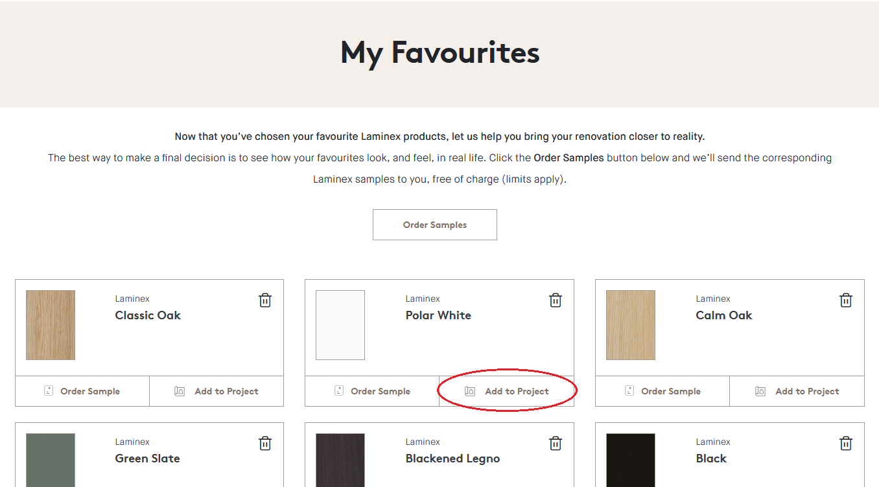The height and width of the screenshot is (487, 879).
Task: Order a sample of Polar White
Action: coord(372,391)
